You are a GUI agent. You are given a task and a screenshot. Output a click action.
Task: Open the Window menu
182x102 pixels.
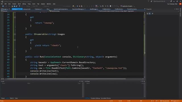[49, 4]
